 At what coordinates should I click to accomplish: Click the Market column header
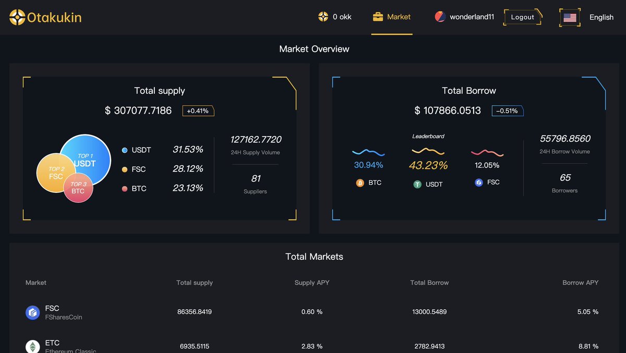pos(36,283)
